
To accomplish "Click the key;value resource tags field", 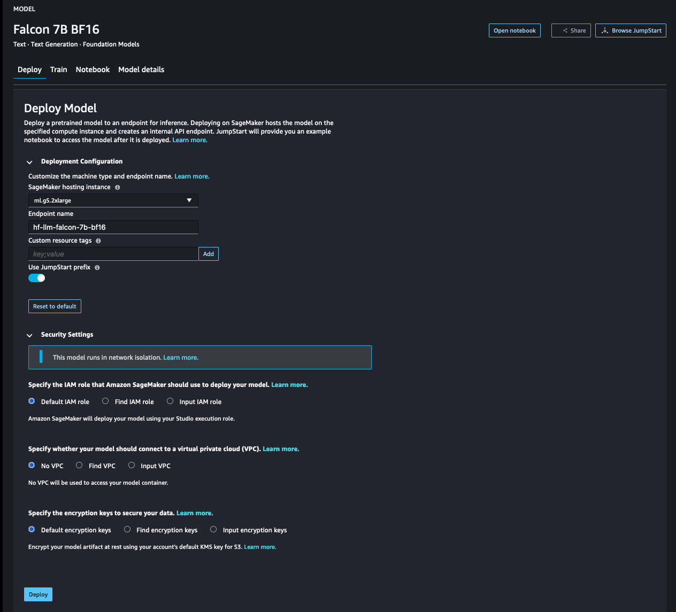I will (113, 254).
